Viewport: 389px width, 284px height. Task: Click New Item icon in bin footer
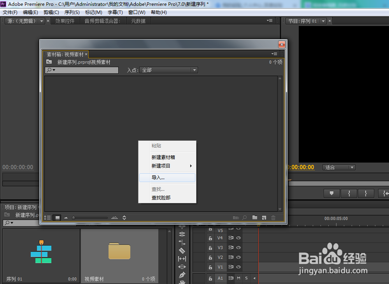point(264,218)
